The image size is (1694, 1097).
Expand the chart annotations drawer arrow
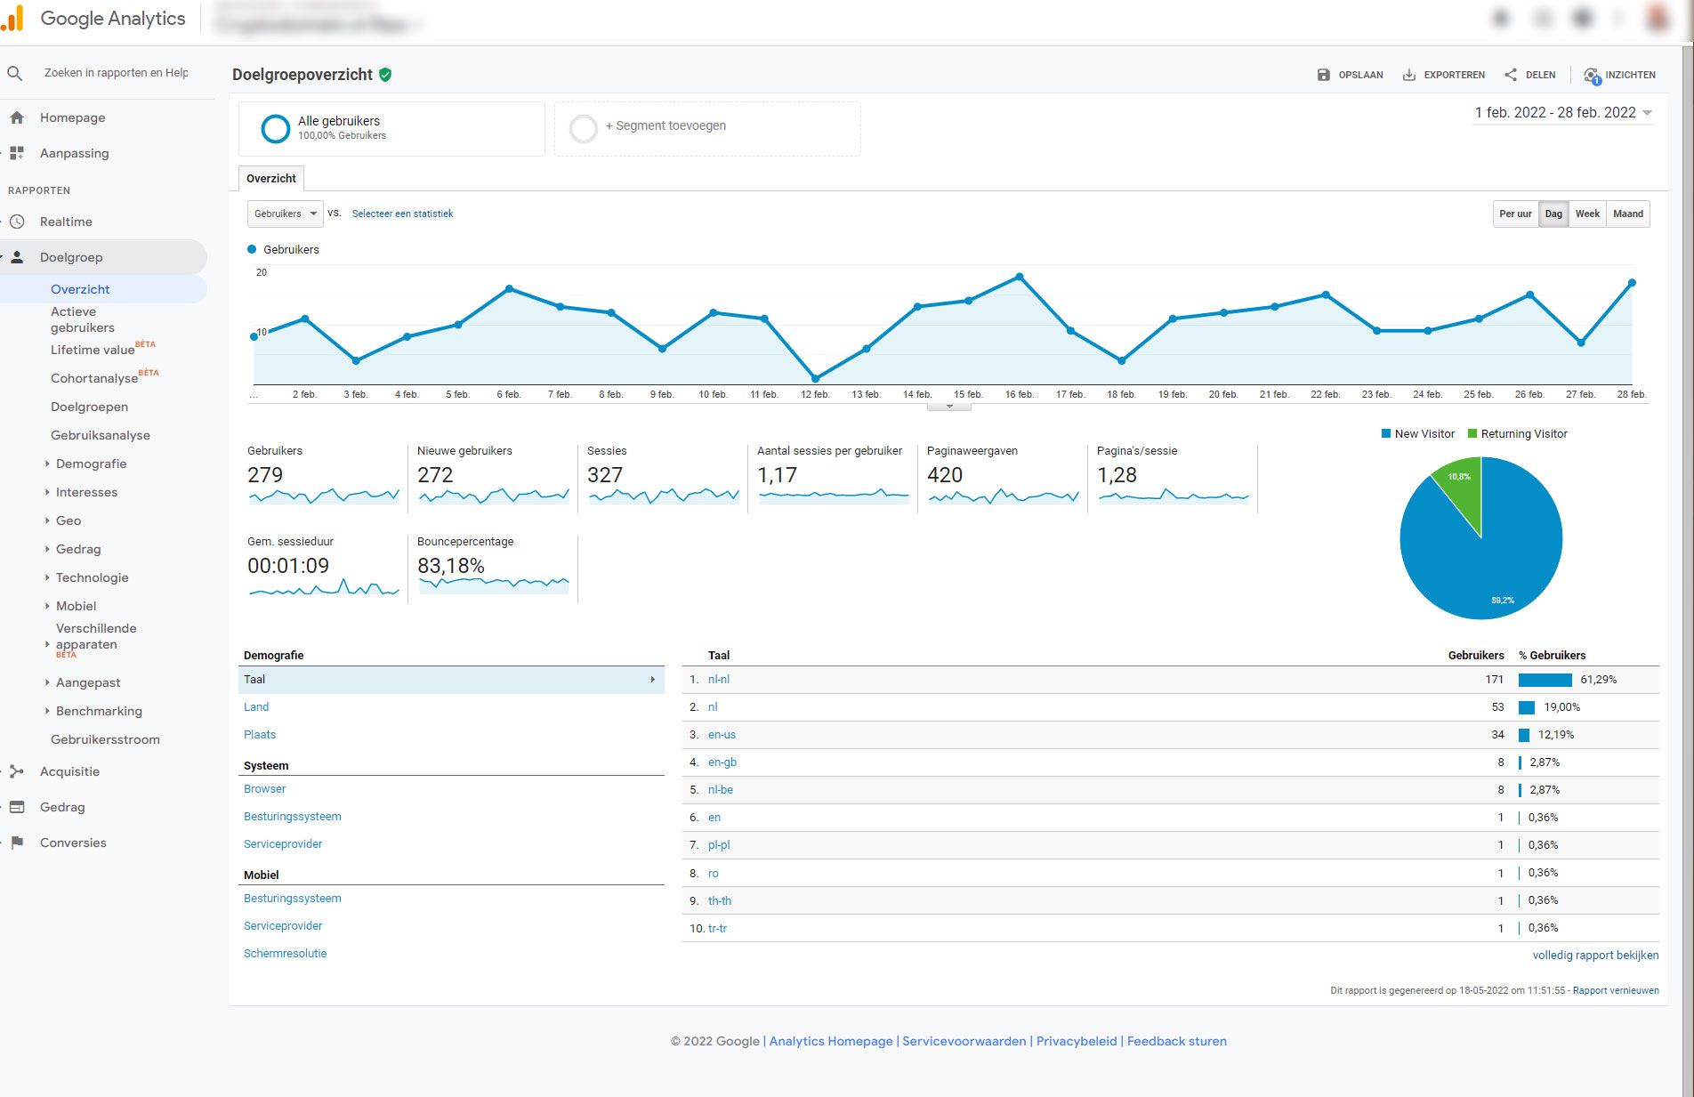click(x=949, y=407)
